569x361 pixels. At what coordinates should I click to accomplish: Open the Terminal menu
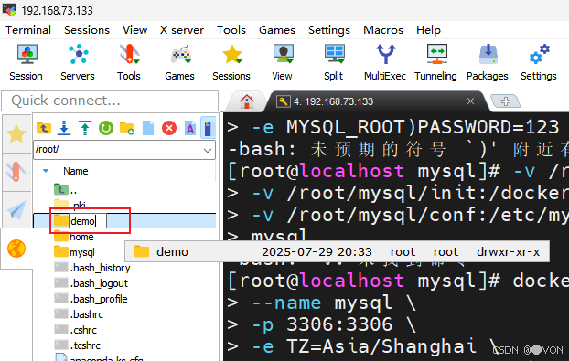[x=28, y=30]
